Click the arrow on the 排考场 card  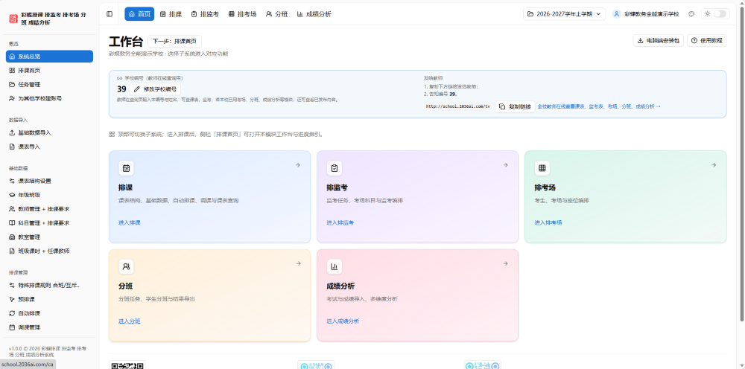[714, 165]
